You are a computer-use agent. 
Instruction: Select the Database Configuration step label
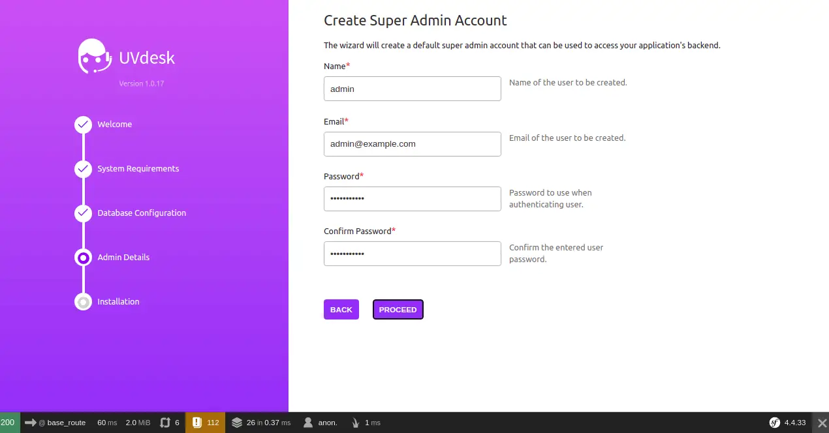click(142, 213)
